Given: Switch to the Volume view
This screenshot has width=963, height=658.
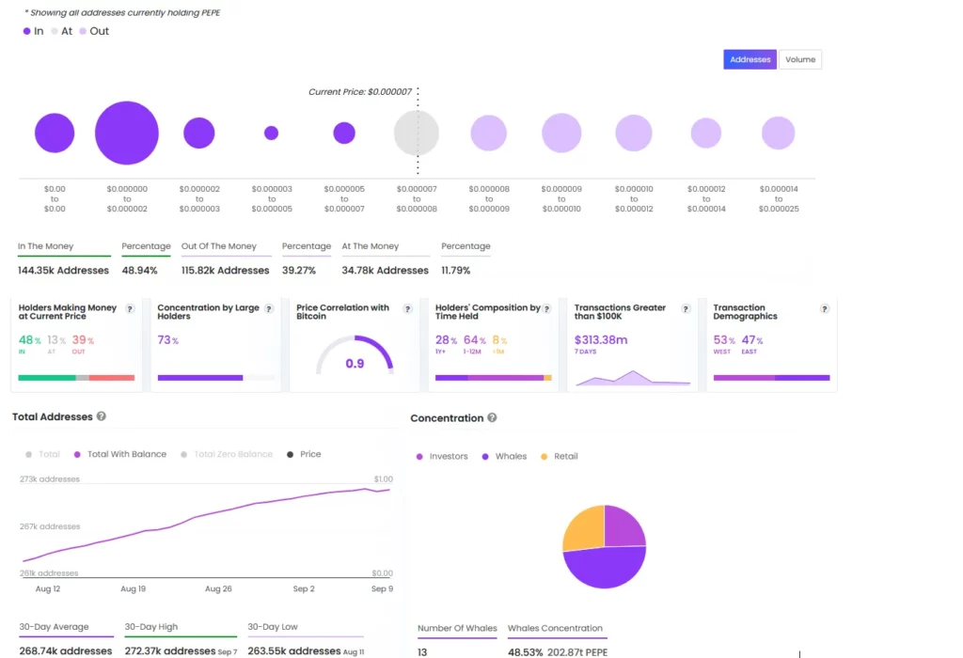Looking at the screenshot, I should pyautogui.click(x=800, y=59).
